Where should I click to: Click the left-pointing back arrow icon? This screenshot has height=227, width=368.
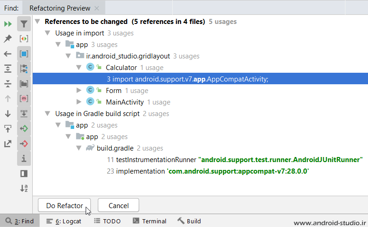click(8, 54)
